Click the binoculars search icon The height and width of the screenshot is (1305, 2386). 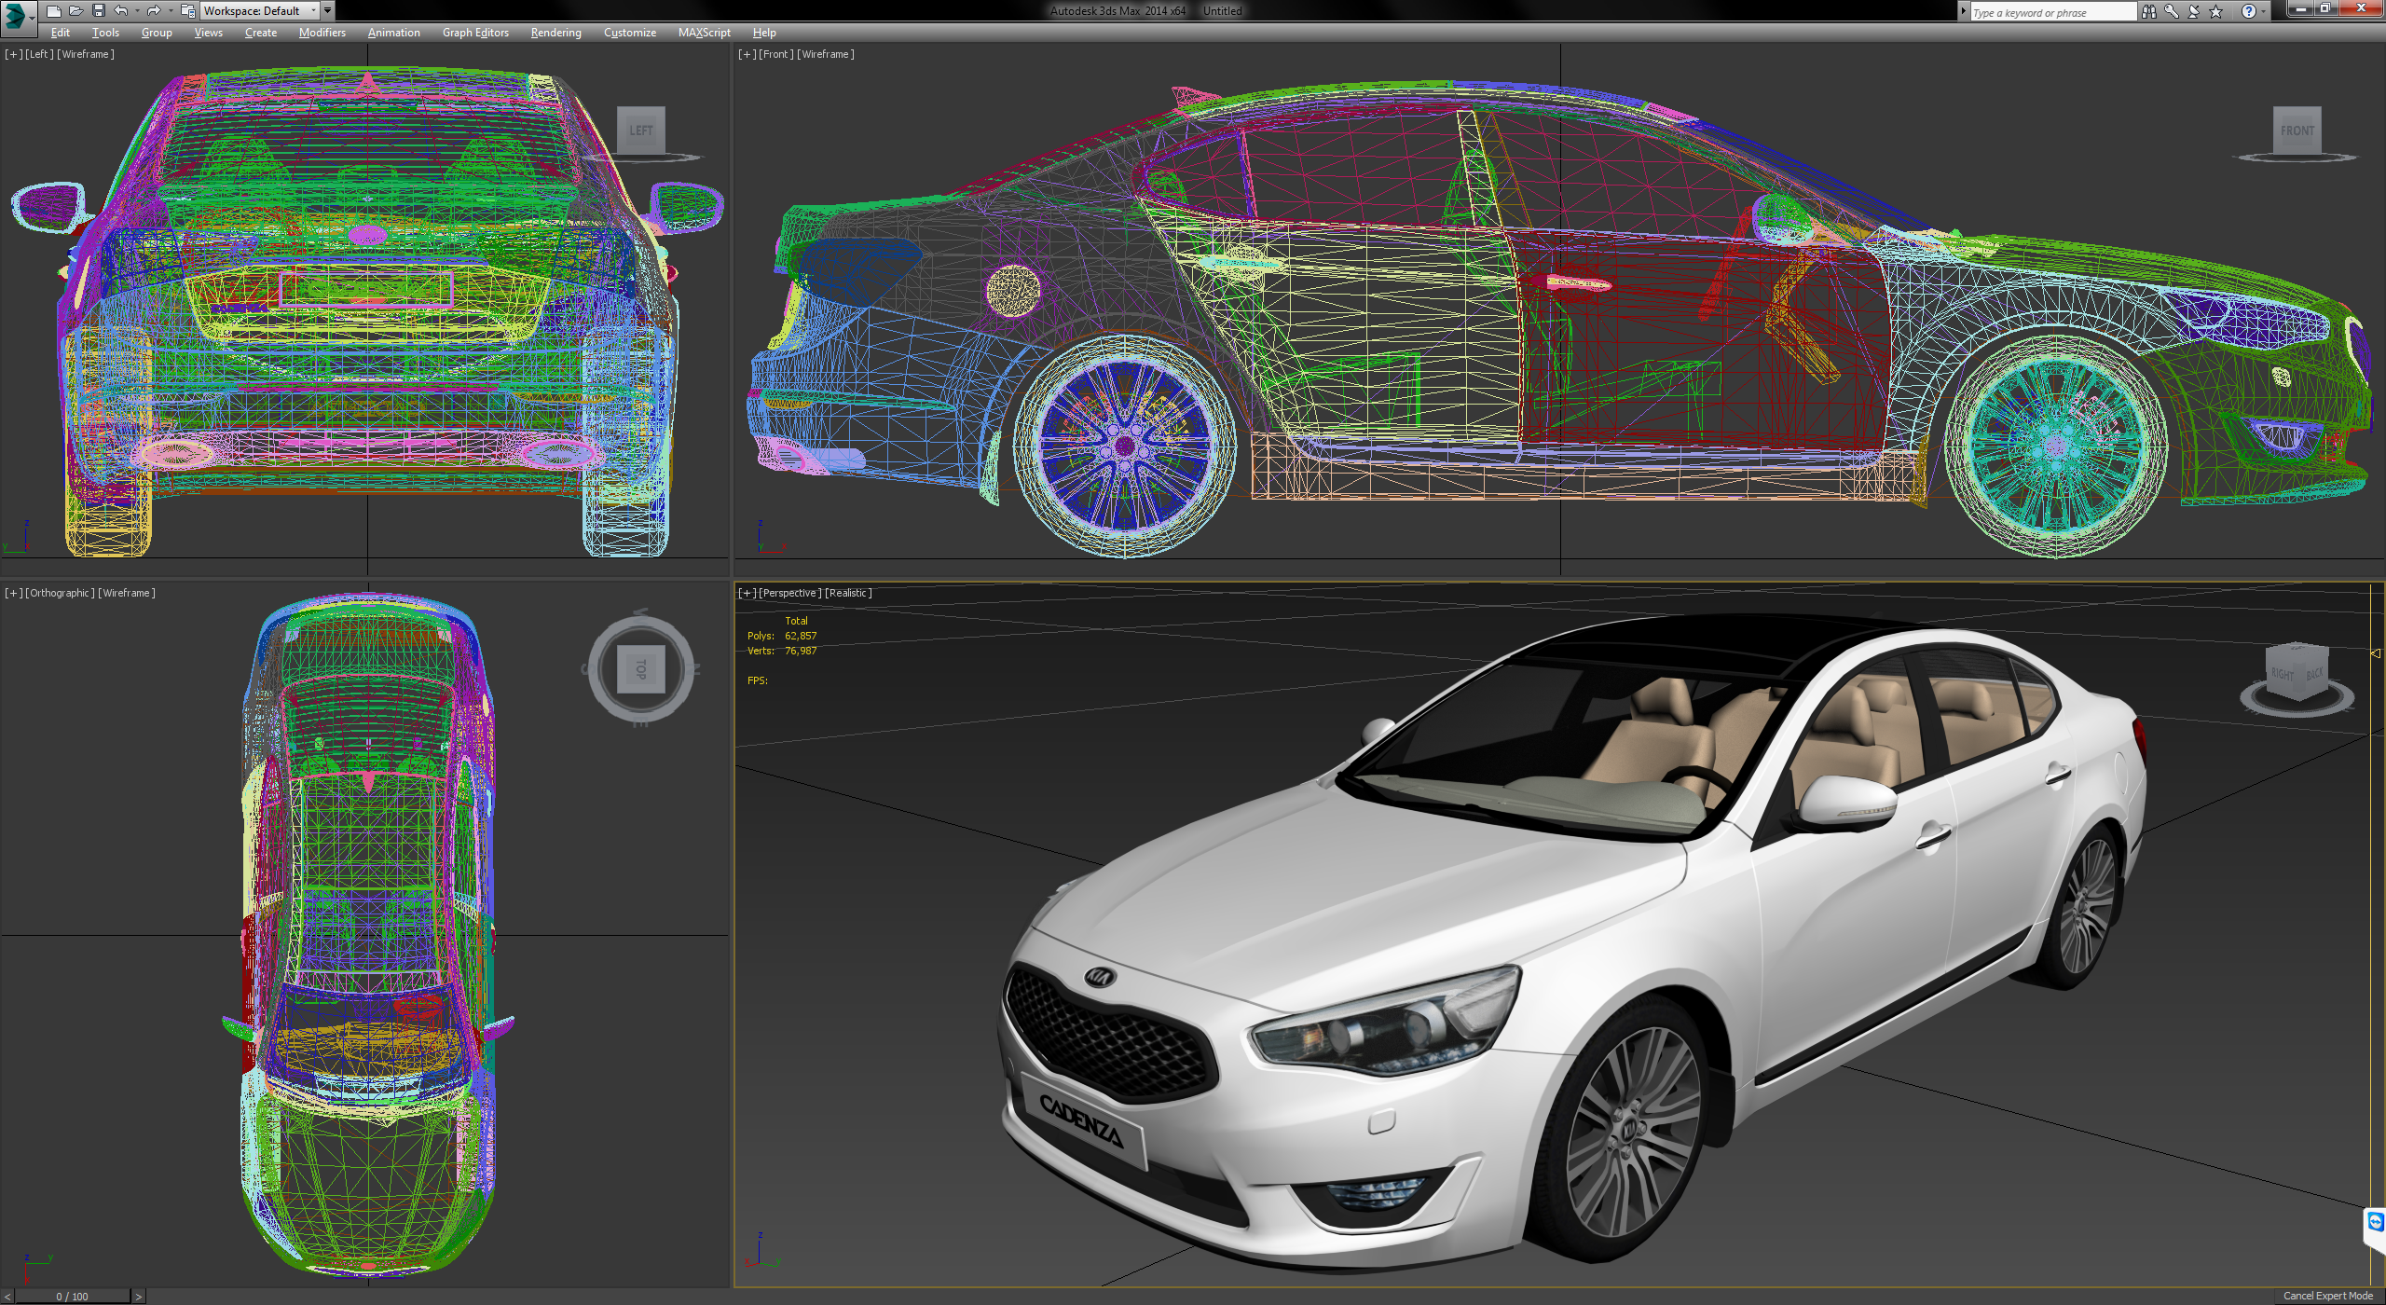click(x=2148, y=12)
